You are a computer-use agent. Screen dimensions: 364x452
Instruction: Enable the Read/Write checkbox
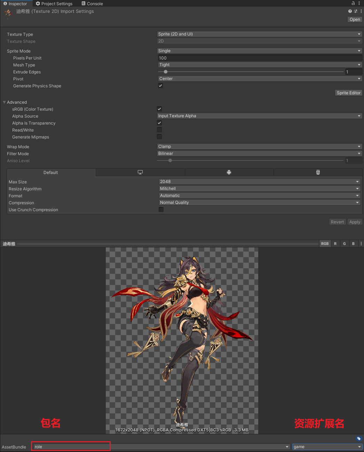159,130
